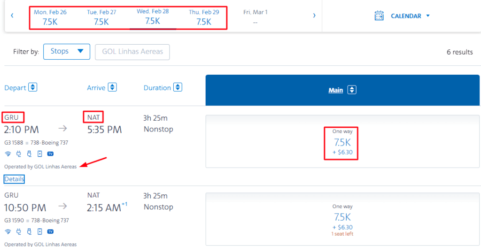Open the calendar icon view
The image size is (481, 247).
379,16
